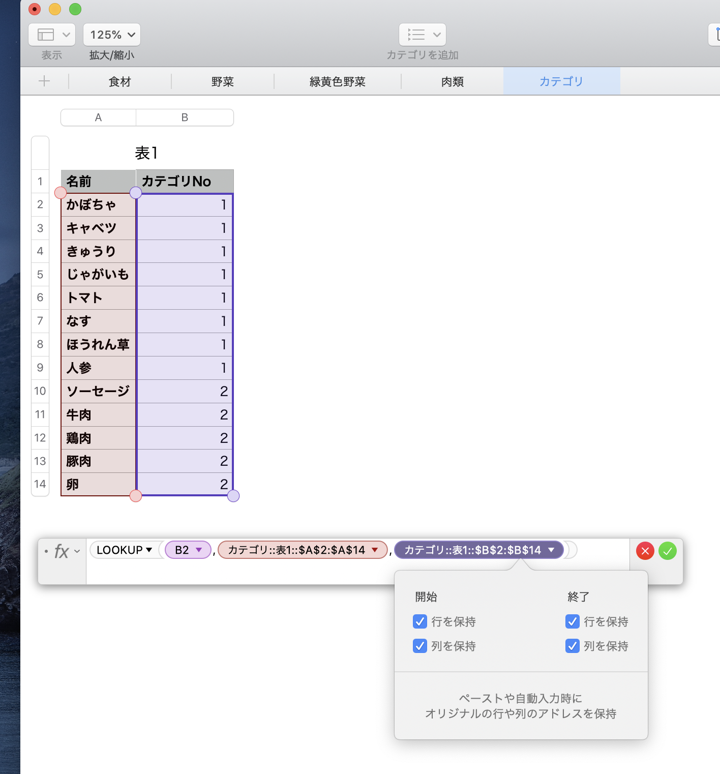The height and width of the screenshot is (774, 720).
Task: Expand the LOOKUP function dropdown arrow
Action: pos(149,550)
